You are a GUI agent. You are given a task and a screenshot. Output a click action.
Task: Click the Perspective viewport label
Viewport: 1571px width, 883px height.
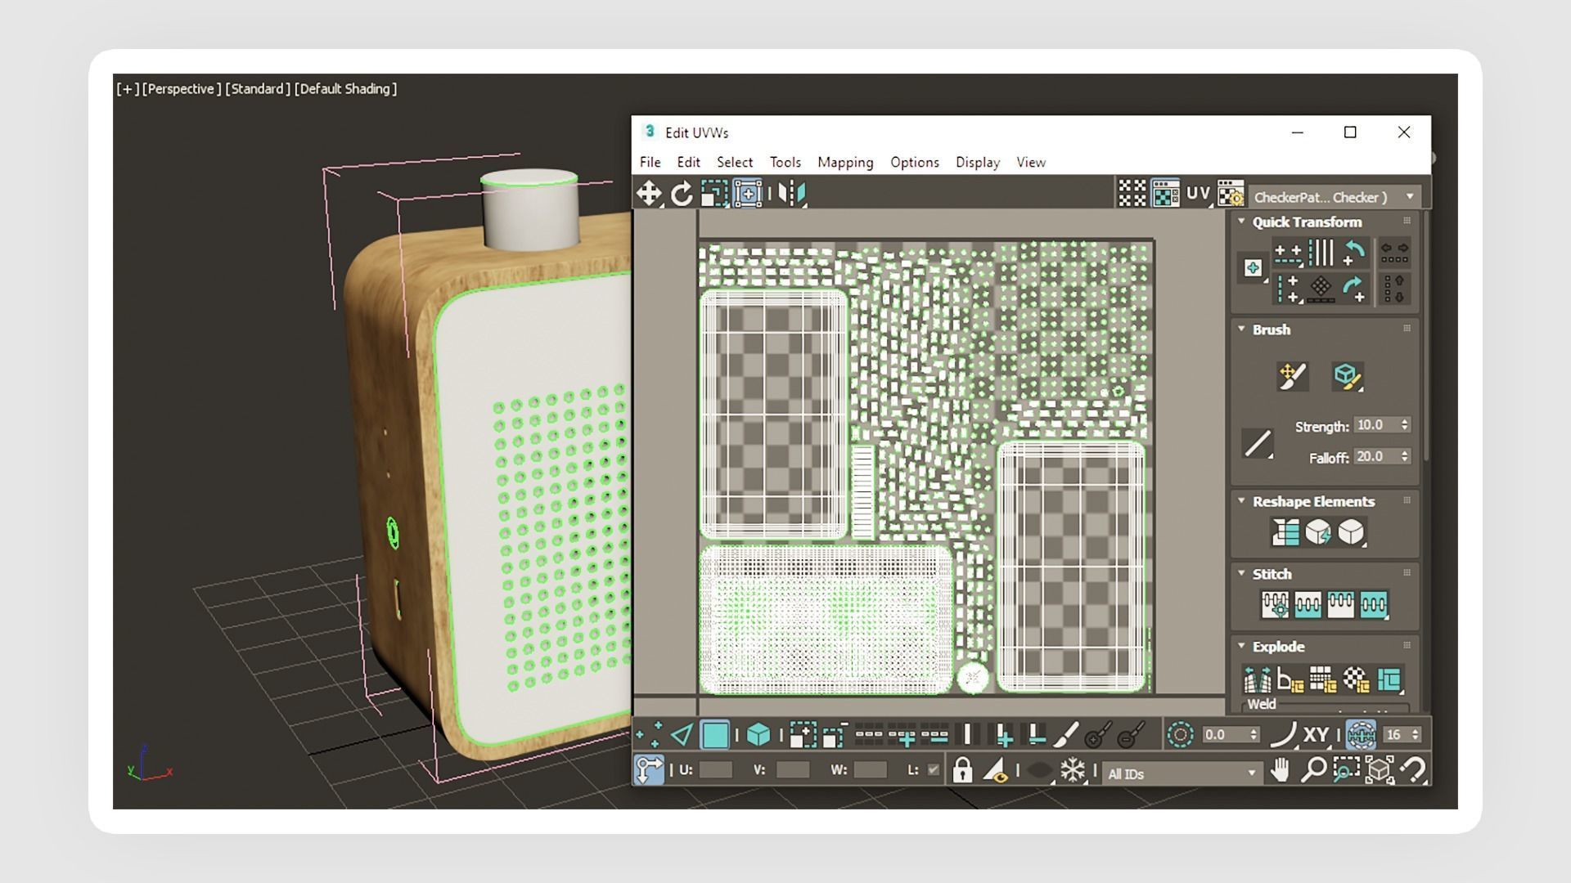[182, 89]
